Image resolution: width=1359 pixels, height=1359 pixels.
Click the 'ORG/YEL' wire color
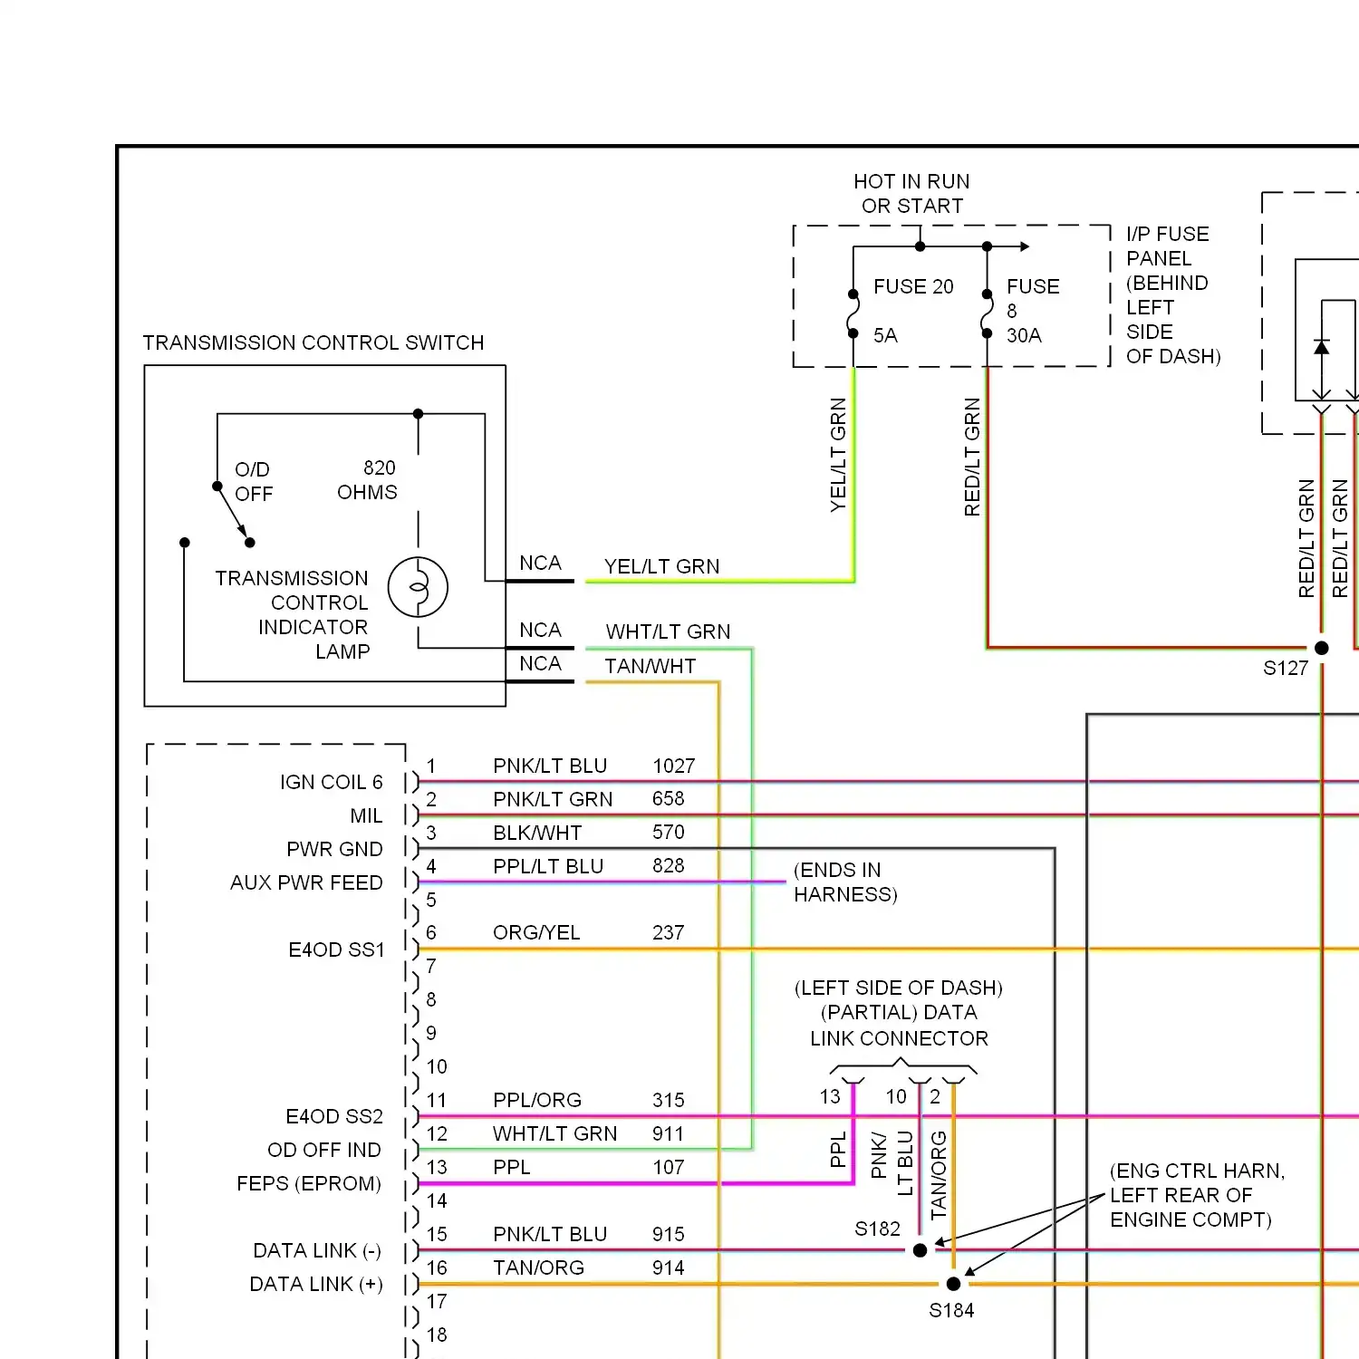tap(536, 932)
